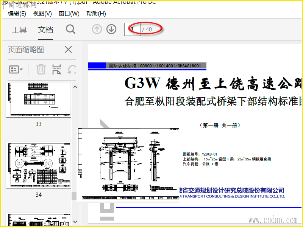Click thumbnail panel scroll down arrow
303x227 pixels.
tap(75, 222)
